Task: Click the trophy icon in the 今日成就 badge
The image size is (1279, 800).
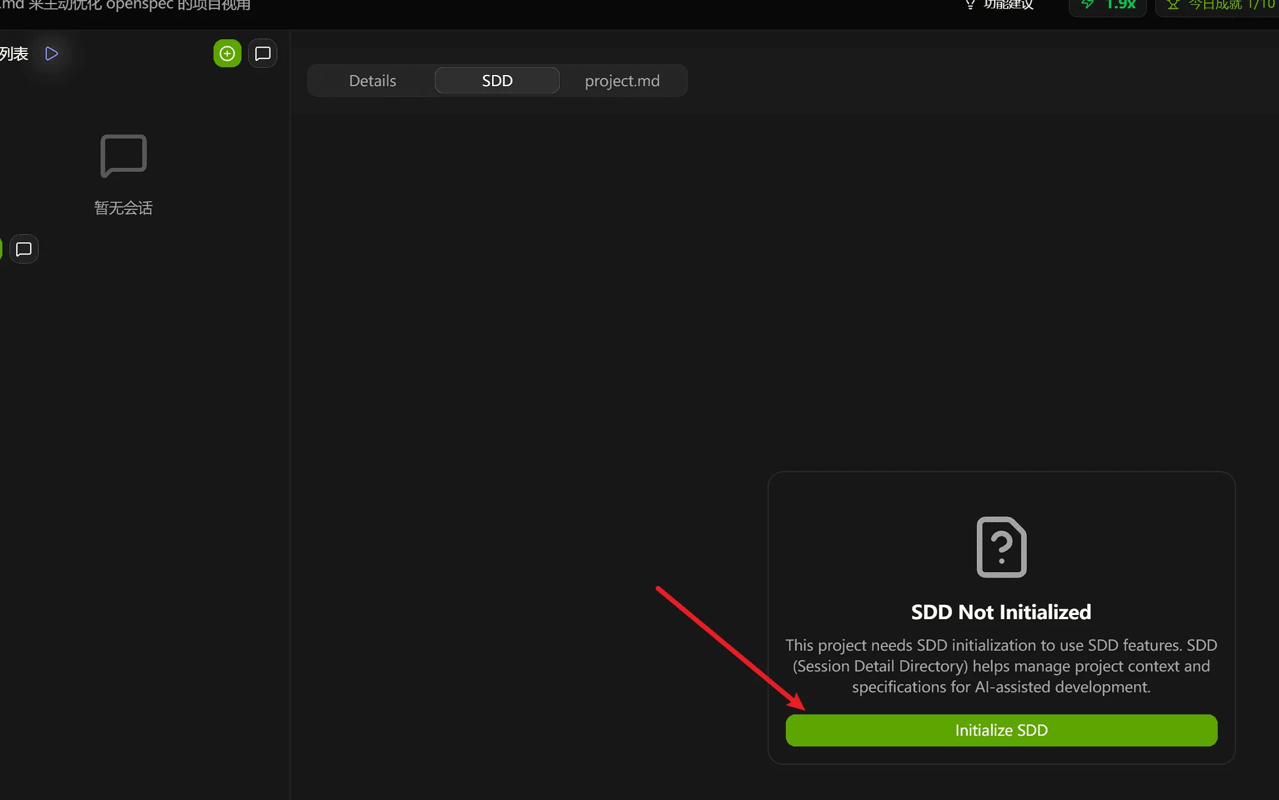Action: tap(1173, 5)
